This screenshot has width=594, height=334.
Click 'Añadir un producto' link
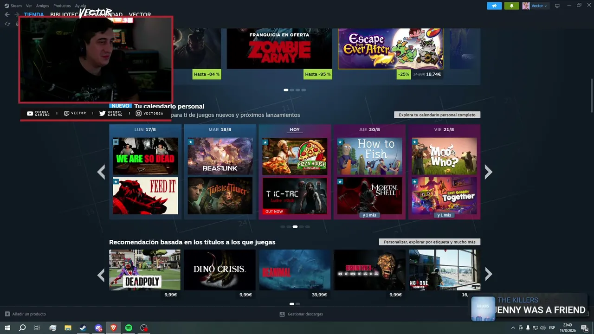pyautogui.click(x=25, y=314)
